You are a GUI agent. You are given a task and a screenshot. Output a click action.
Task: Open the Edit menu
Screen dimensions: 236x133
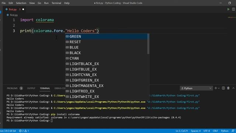11,3
